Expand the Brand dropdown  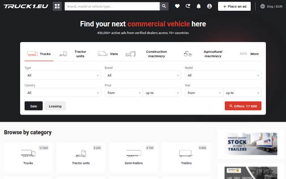143,75
